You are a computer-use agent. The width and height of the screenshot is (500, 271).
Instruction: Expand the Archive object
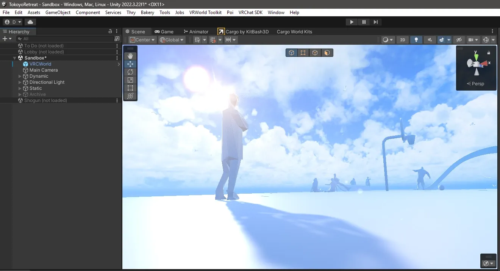point(20,94)
